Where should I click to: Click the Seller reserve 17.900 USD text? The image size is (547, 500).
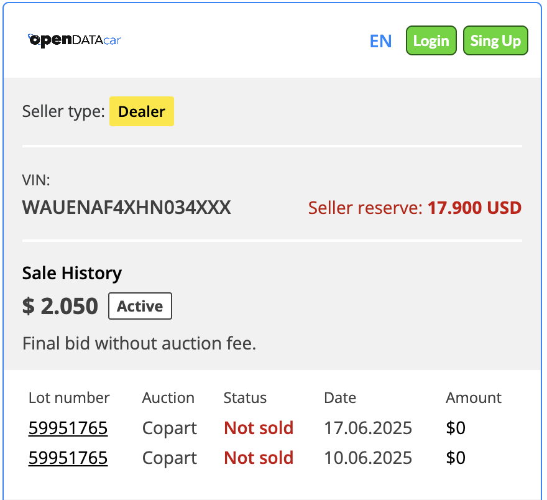(x=415, y=208)
